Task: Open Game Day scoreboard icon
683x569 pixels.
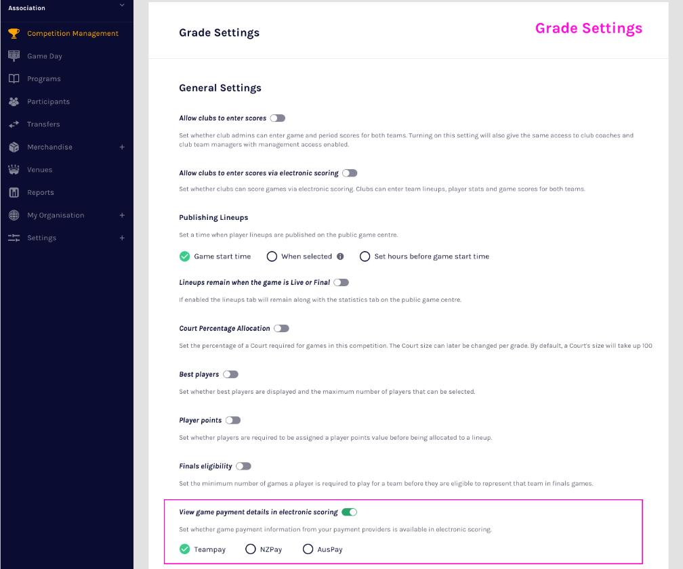Action: click(x=14, y=56)
